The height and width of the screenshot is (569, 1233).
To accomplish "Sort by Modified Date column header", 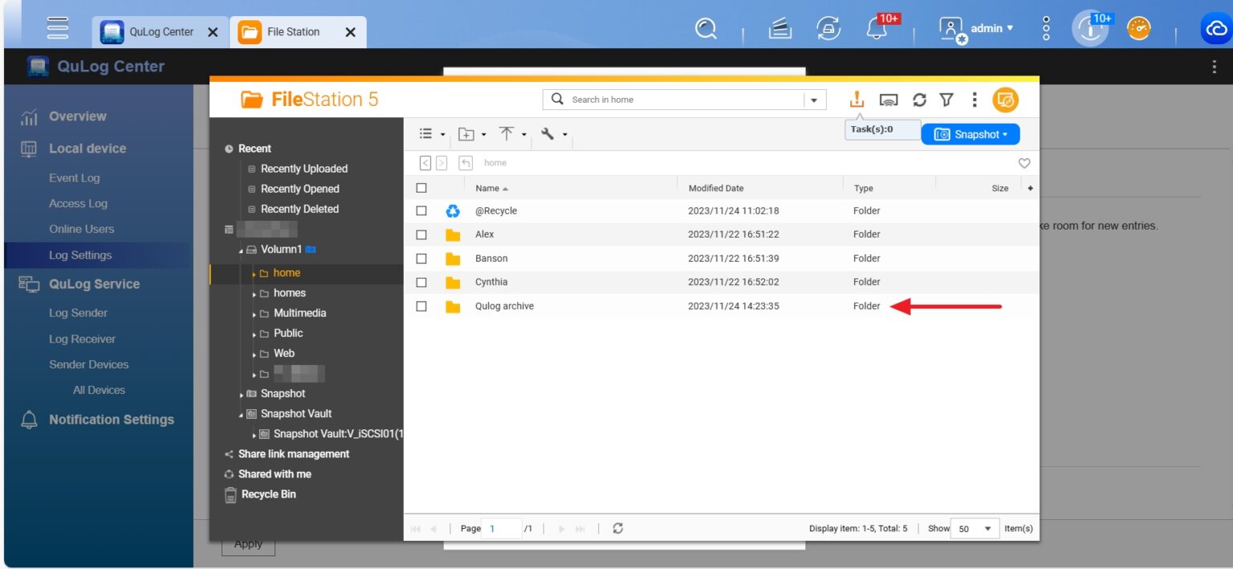I will [x=716, y=188].
